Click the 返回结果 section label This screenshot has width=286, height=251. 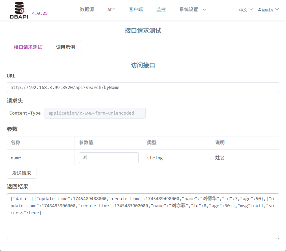(18, 186)
